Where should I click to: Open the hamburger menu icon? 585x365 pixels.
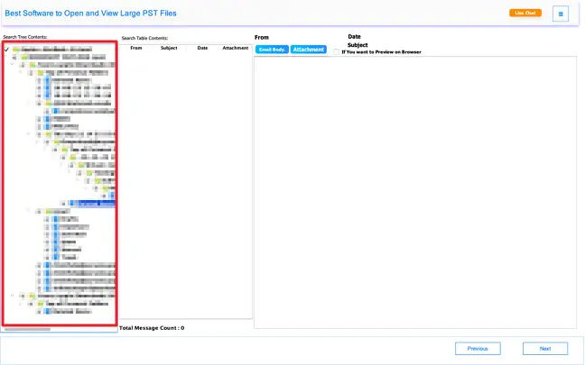[x=561, y=14]
